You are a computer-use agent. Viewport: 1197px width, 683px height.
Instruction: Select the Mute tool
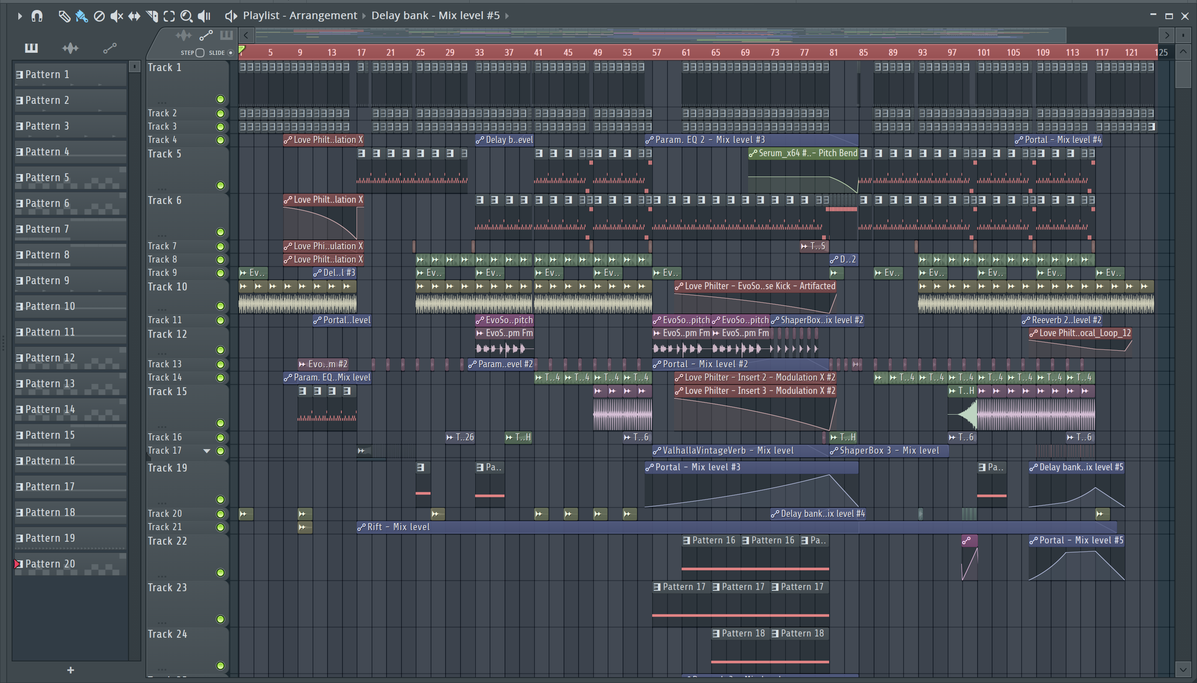point(116,17)
